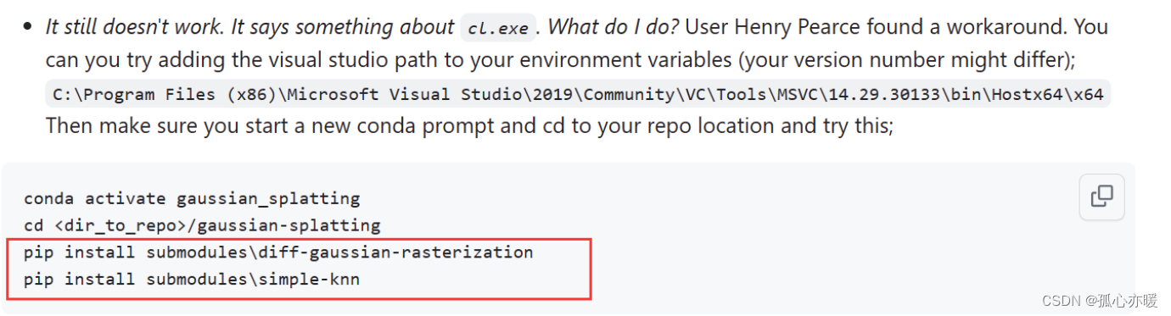Click the bullet point before the question
The width and height of the screenshot is (1171, 316).
[x=28, y=28]
